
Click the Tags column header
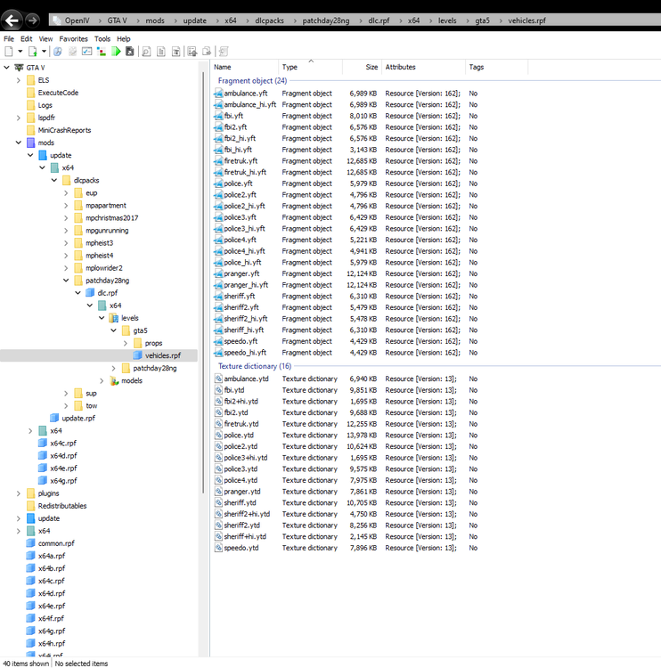(x=496, y=67)
